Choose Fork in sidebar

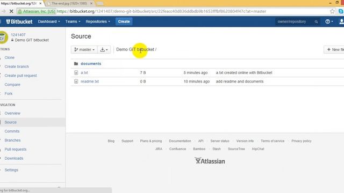pos(9,93)
